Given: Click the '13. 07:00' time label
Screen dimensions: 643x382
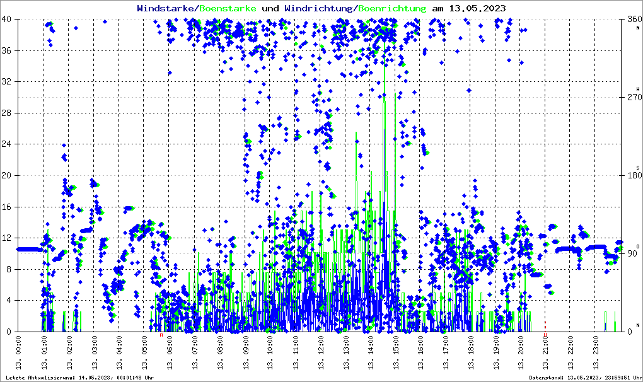Looking at the screenshot, I should [194, 352].
